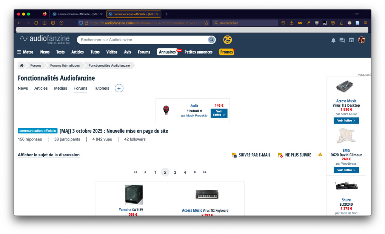This screenshot has width=385, height=234.
Task: Open the News navigation menu
Action: coord(45,52)
